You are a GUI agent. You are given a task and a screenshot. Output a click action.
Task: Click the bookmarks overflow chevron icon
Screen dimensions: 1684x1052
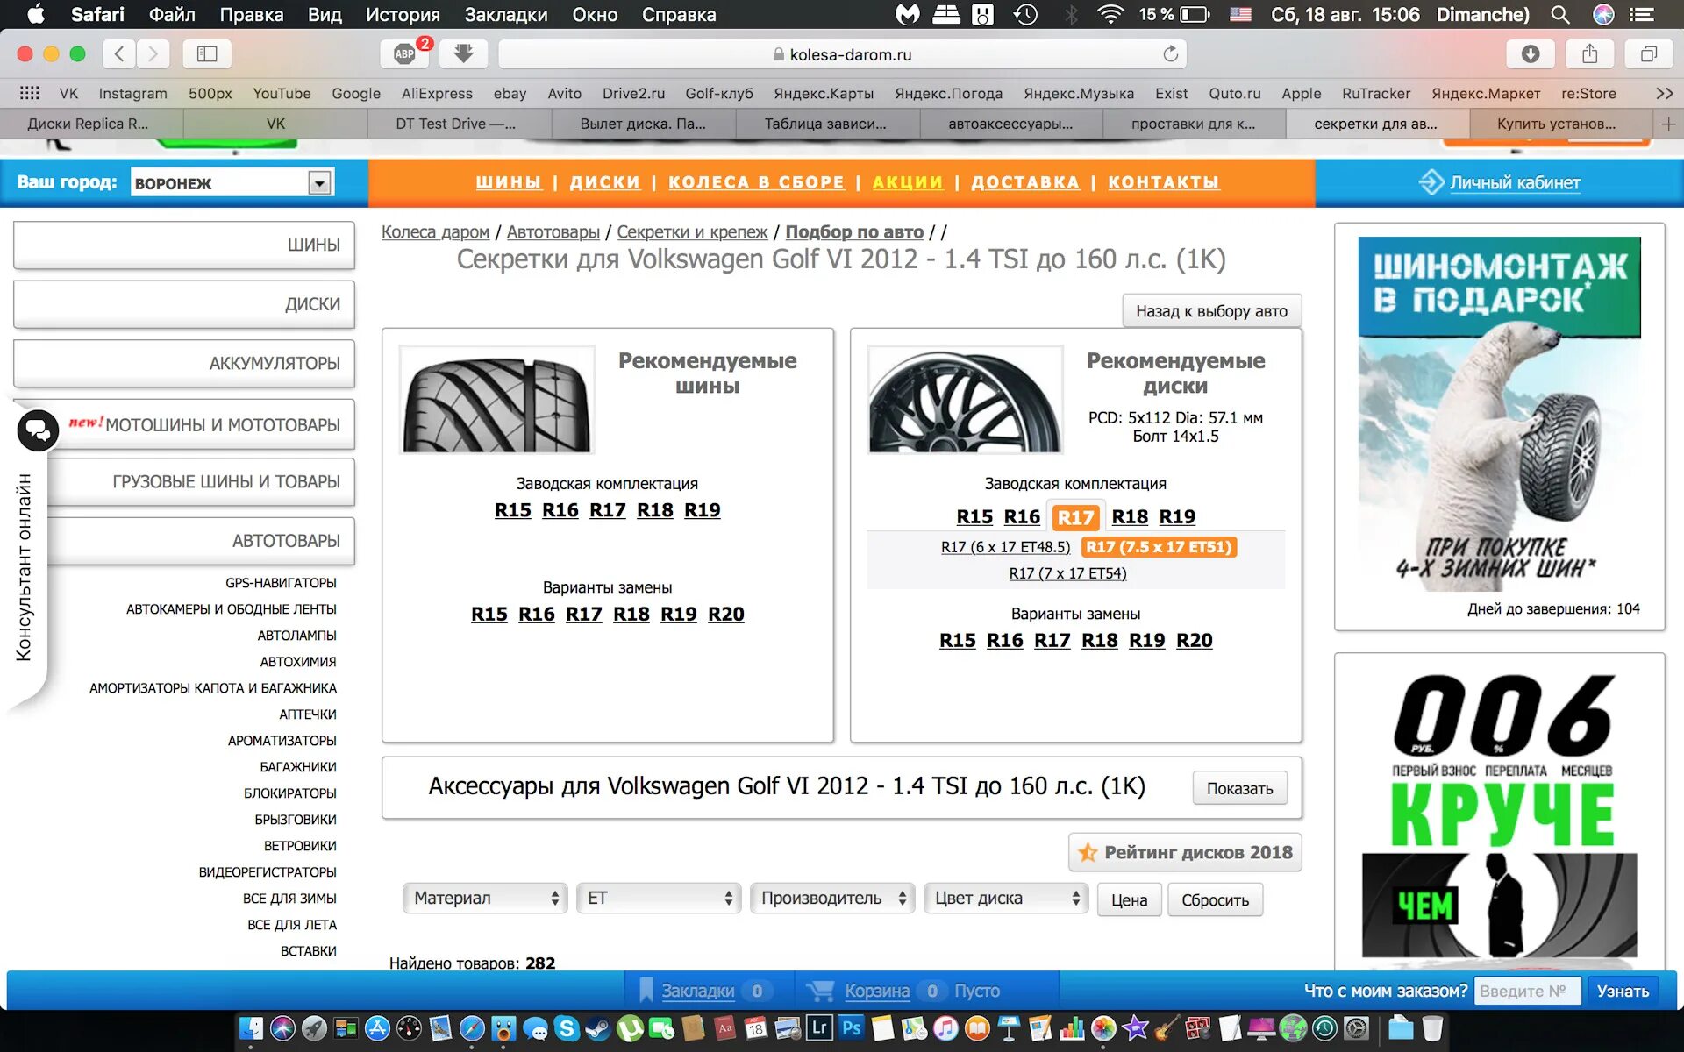coord(1664,93)
